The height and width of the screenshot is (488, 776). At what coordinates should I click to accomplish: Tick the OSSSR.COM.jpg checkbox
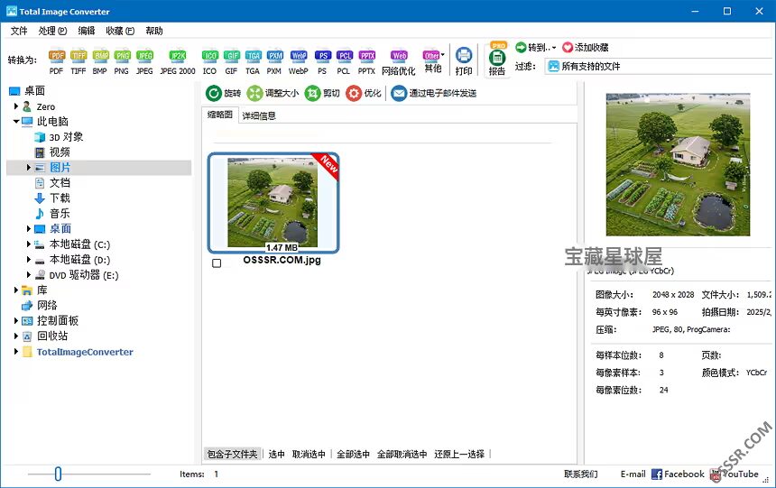point(217,263)
